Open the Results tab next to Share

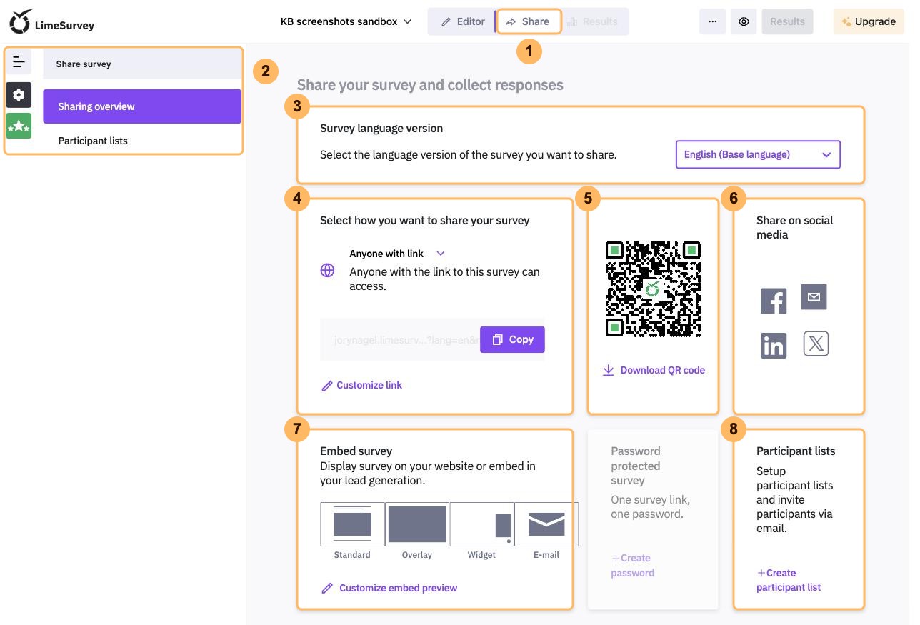(x=592, y=21)
